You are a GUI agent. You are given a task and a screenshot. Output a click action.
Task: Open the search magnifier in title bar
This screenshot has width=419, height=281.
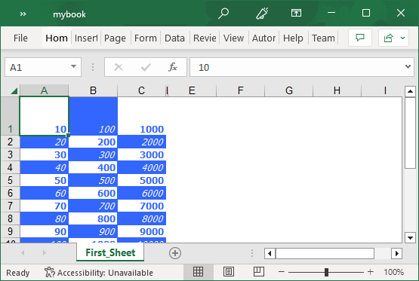pyautogui.click(x=223, y=13)
